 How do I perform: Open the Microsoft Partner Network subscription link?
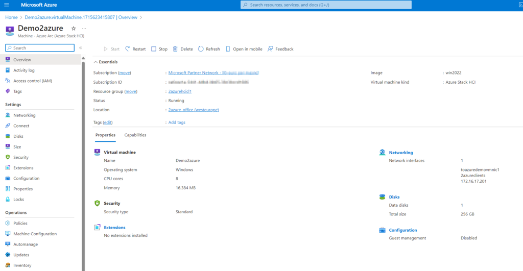coord(213,72)
